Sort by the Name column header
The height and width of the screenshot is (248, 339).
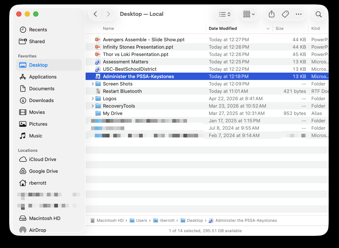point(108,28)
